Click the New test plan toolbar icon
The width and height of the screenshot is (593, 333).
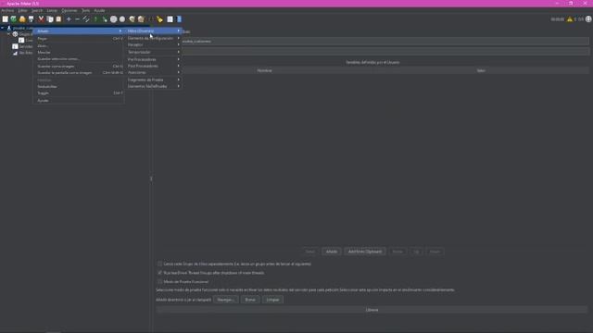(x=5, y=18)
